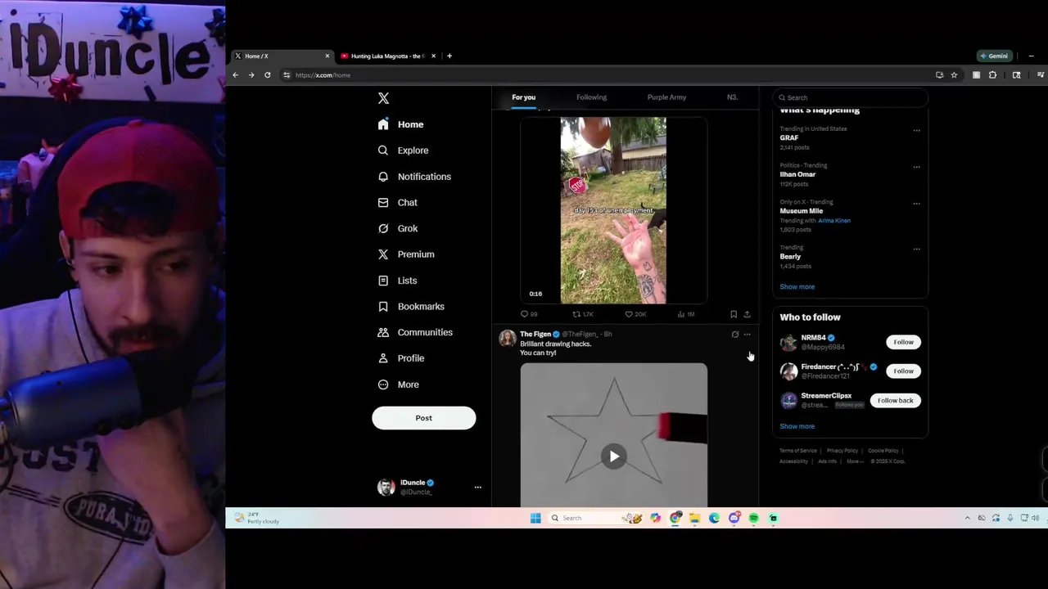Bookmark this page with star icon
Viewport: 1048px width, 589px height.
[954, 75]
